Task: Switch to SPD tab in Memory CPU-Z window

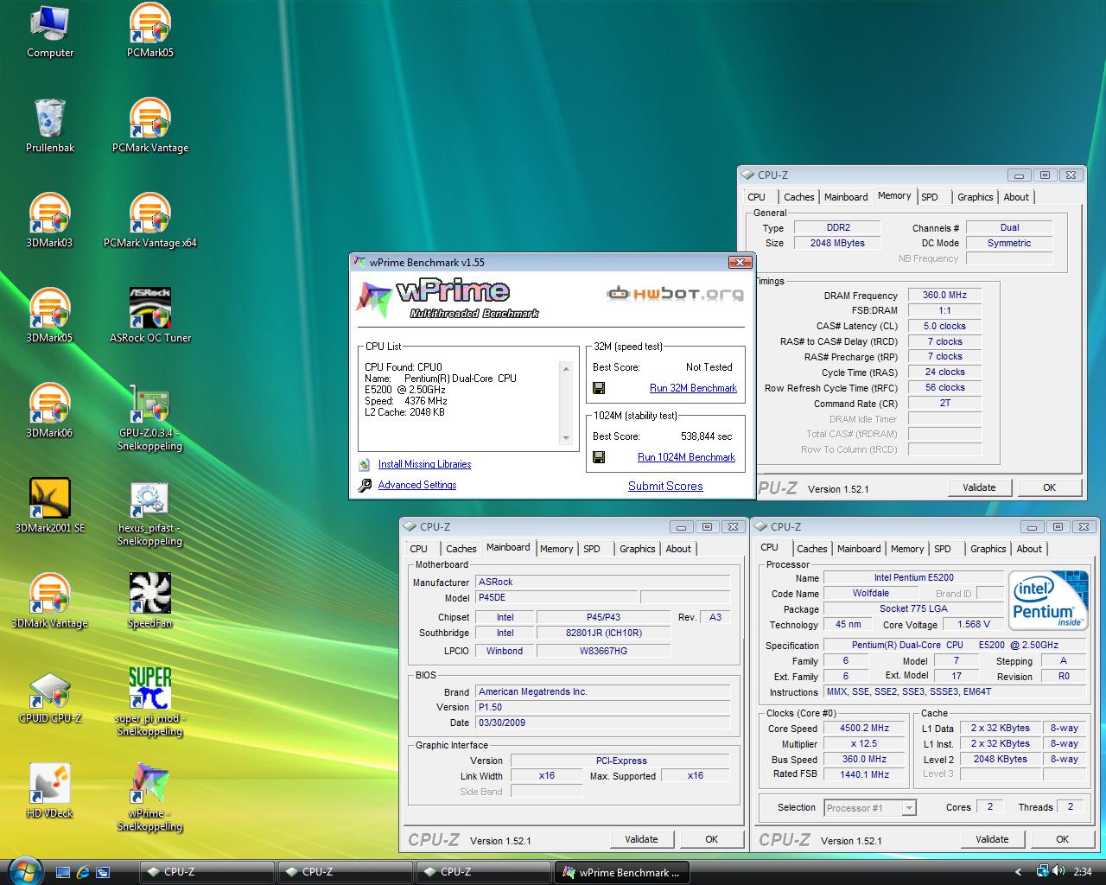Action: (x=930, y=197)
